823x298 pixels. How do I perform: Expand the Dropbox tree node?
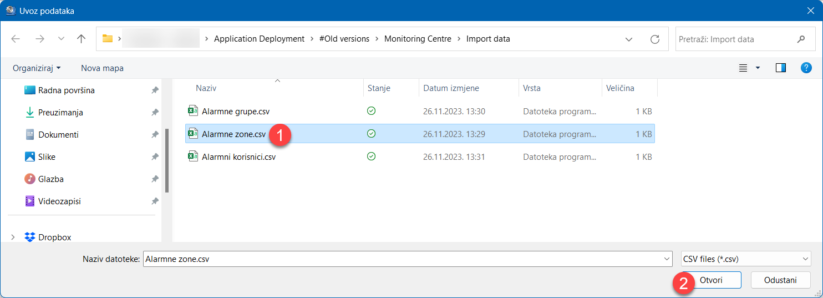click(x=13, y=237)
